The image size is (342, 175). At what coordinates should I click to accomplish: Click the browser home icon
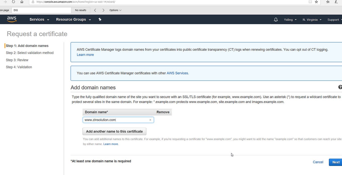(22, 2)
